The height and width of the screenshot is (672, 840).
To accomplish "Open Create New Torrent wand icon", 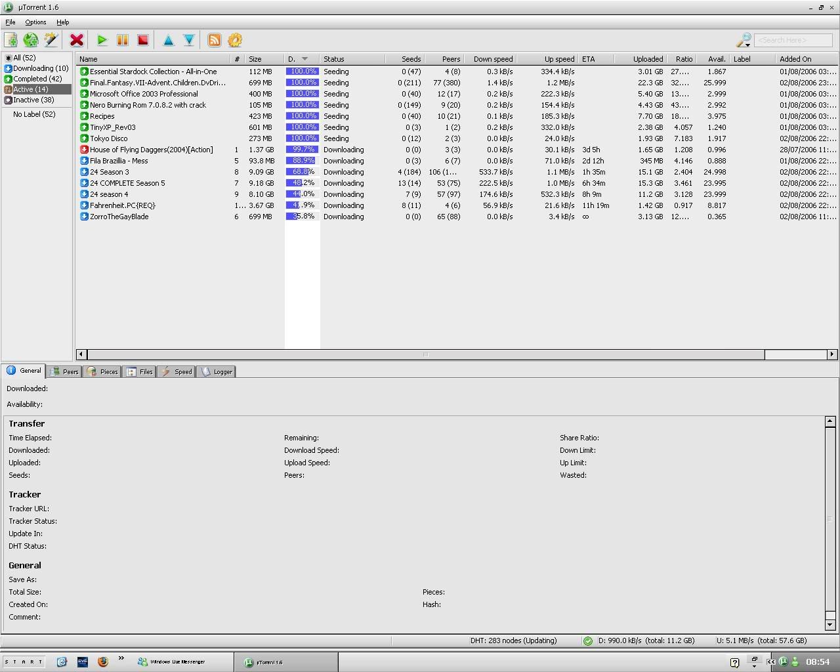I will point(51,40).
